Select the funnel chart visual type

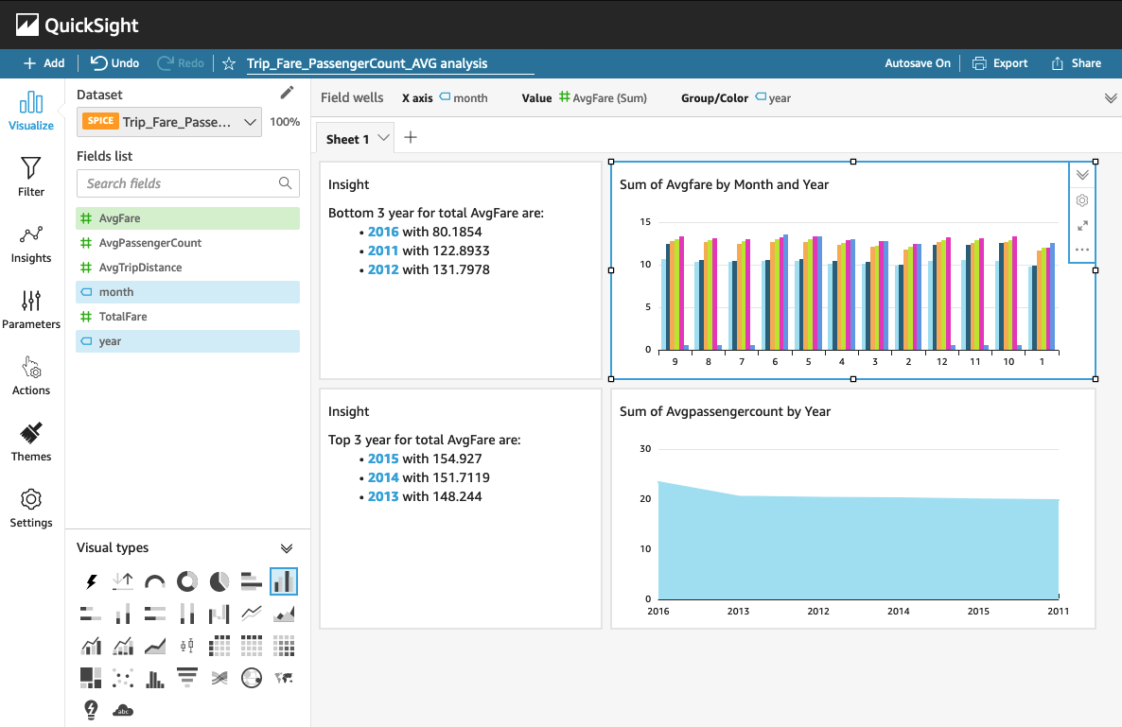[x=187, y=677]
